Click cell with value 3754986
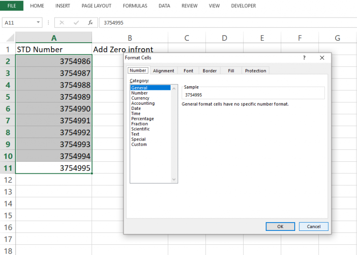The width and height of the screenshot is (357, 255). [54, 61]
